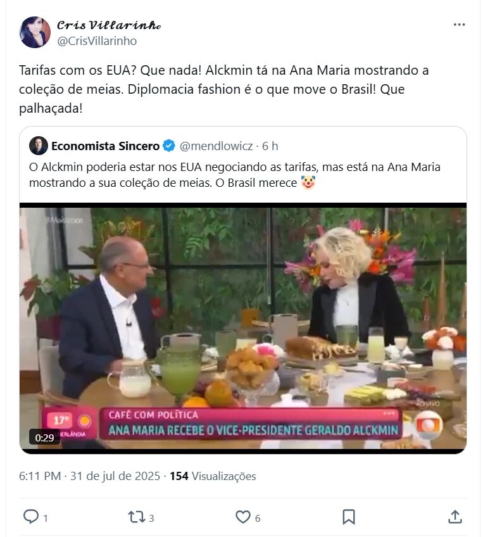
Task: Open the @CrisVillarinho handle link
Action: pos(97,41)
